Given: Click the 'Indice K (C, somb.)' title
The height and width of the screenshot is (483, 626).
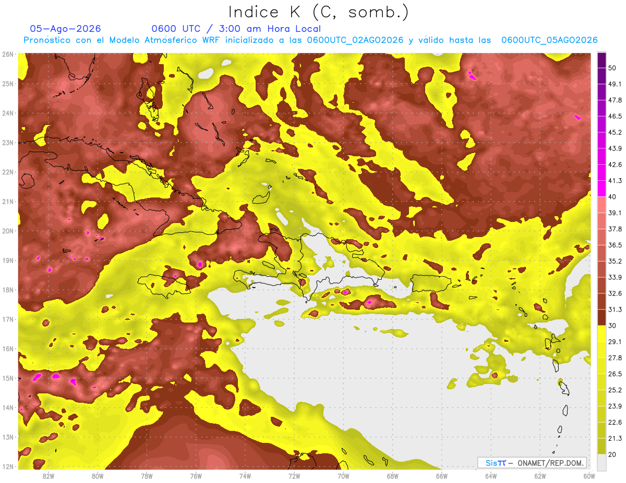Looking at the screenshot, I should (319, 13).
